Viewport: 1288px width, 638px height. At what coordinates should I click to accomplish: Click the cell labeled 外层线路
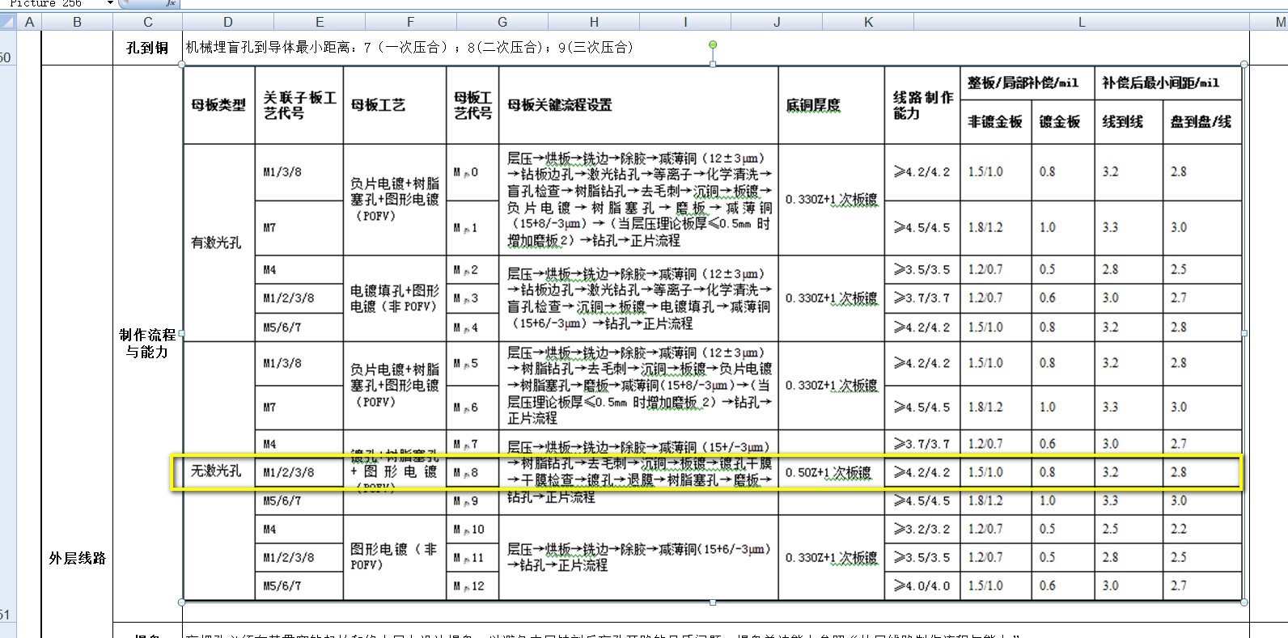77,558
